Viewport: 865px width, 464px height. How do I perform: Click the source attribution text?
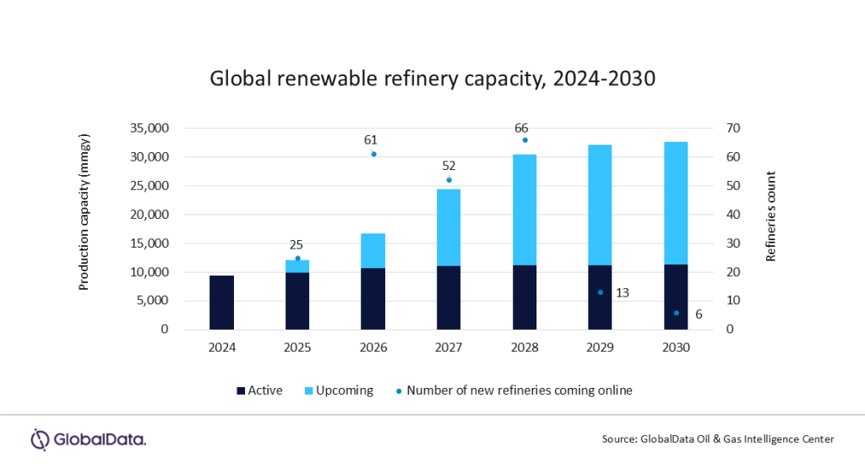(x=718, y=439)
